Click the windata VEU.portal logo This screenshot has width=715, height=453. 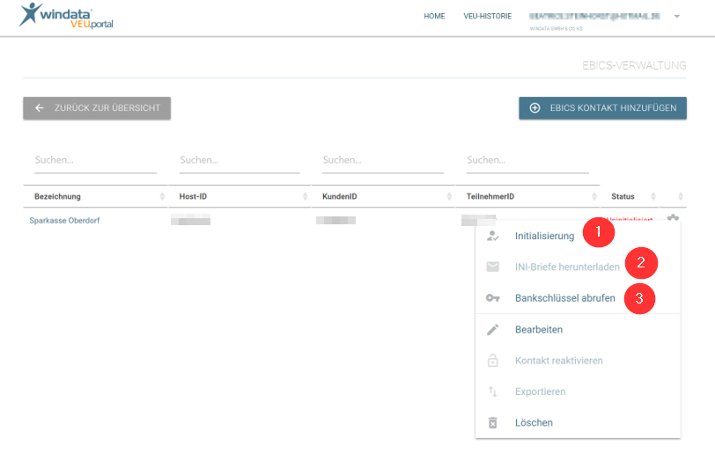66,17
